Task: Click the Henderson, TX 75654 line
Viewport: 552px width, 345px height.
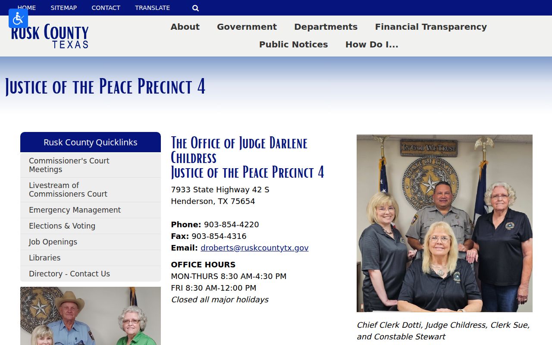Action: click(213, 201)
